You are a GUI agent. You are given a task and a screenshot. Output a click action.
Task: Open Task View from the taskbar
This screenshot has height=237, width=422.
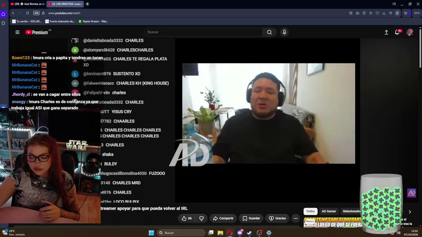click(211, 233)
